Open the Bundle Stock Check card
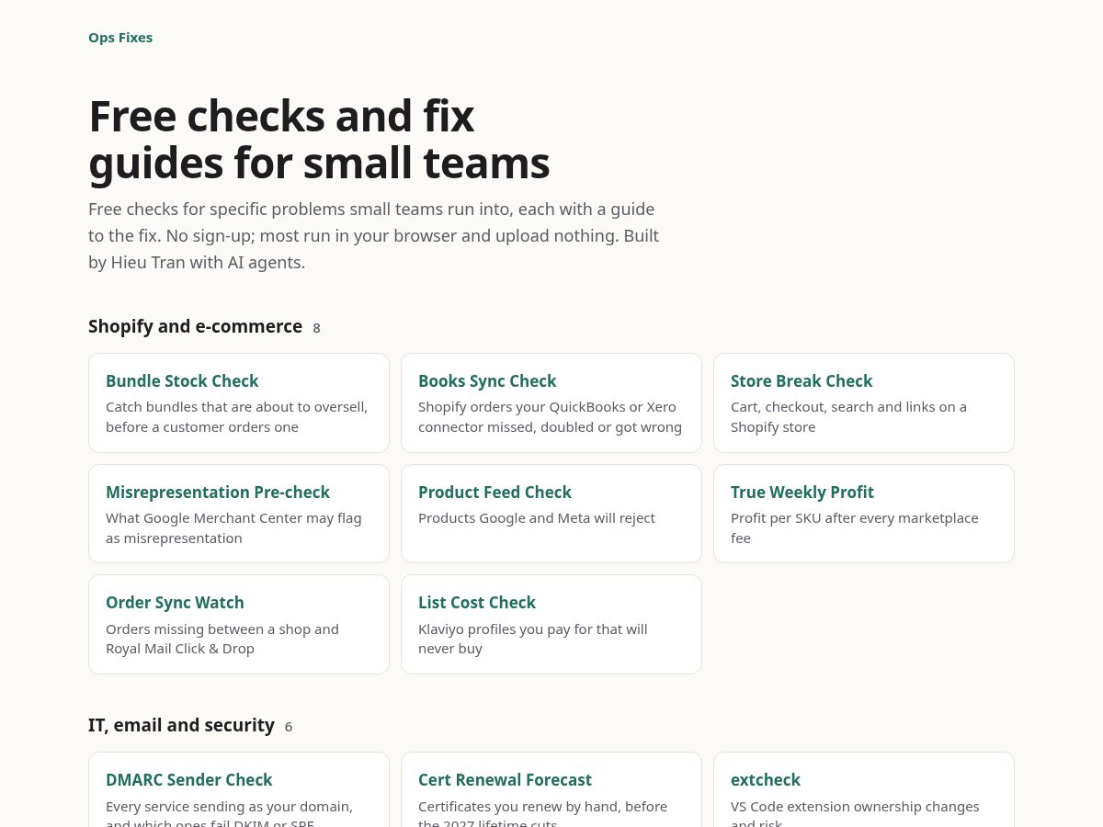This screenshot has height=827, width=1103. pyautogui.click(x=239, y=402)
